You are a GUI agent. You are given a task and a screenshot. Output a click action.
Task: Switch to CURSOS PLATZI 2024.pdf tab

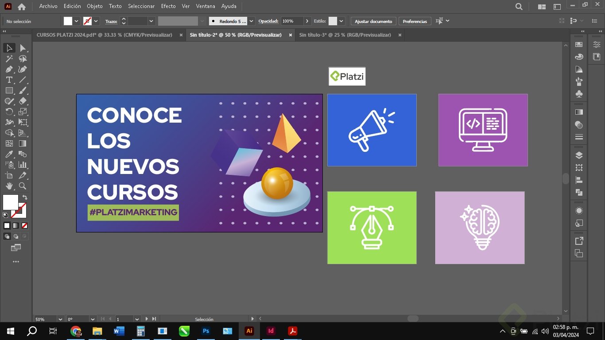[105, 35]
